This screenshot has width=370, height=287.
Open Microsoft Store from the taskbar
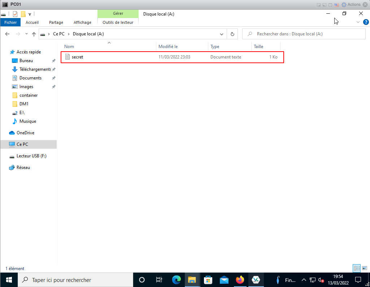tap(208, 280)
